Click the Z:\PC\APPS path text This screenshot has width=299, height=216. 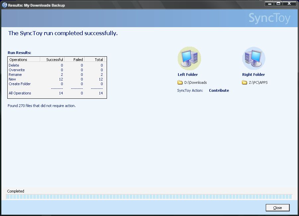[x=258, y=82]
